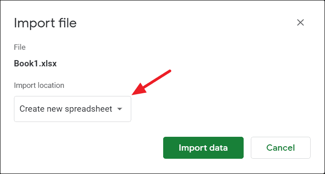Abort the import via Cancel

(x=280, y=148)
